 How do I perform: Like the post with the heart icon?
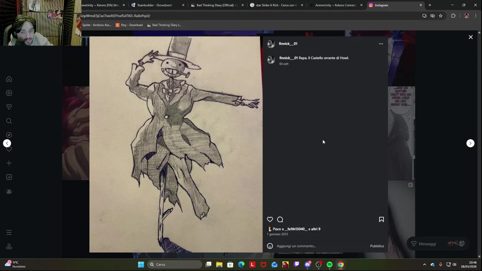coord(270,219)
